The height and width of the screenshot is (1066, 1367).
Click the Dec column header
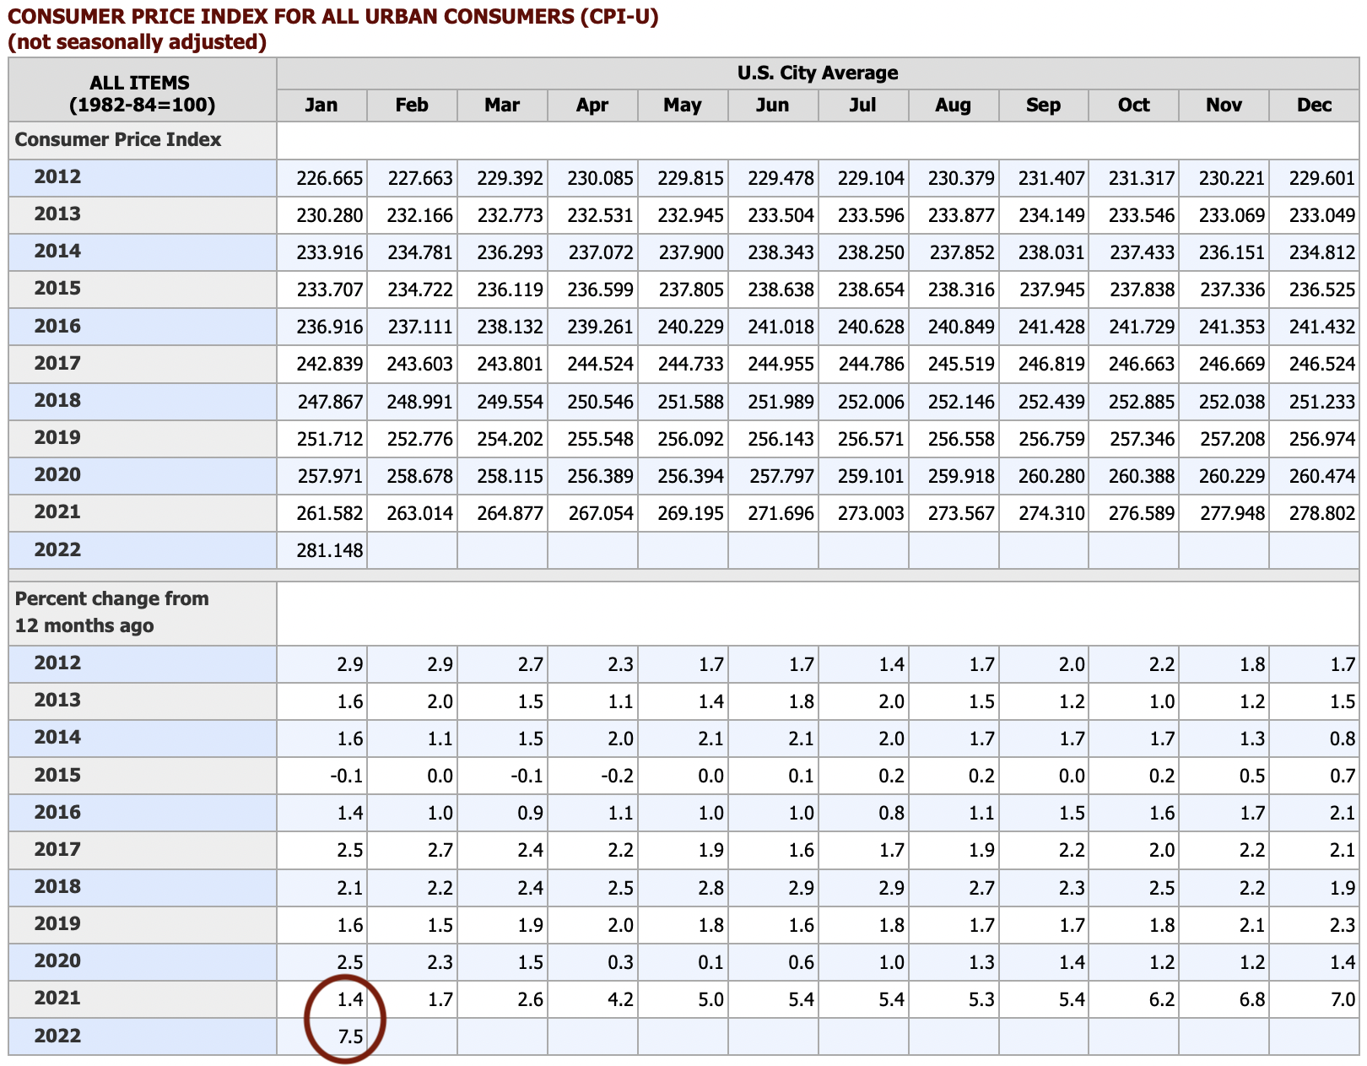[1315, 106]
